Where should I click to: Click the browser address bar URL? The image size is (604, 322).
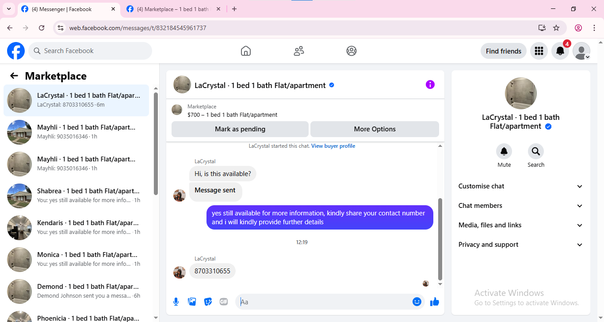click(138, 28)
